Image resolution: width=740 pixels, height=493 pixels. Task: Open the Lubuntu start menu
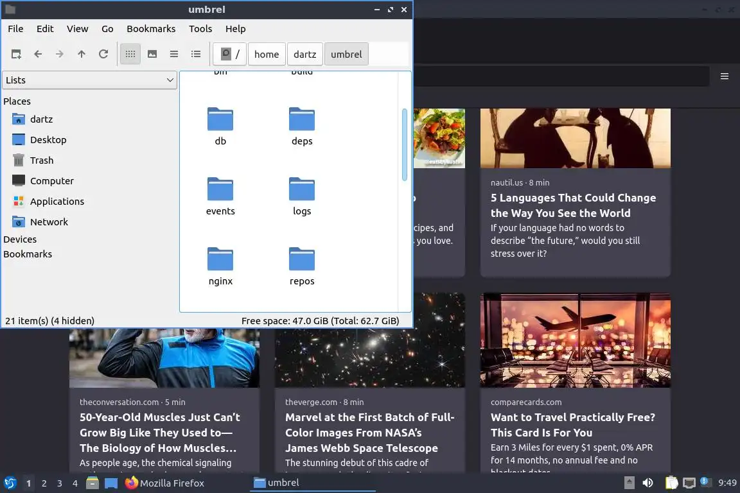coord(10,483)
